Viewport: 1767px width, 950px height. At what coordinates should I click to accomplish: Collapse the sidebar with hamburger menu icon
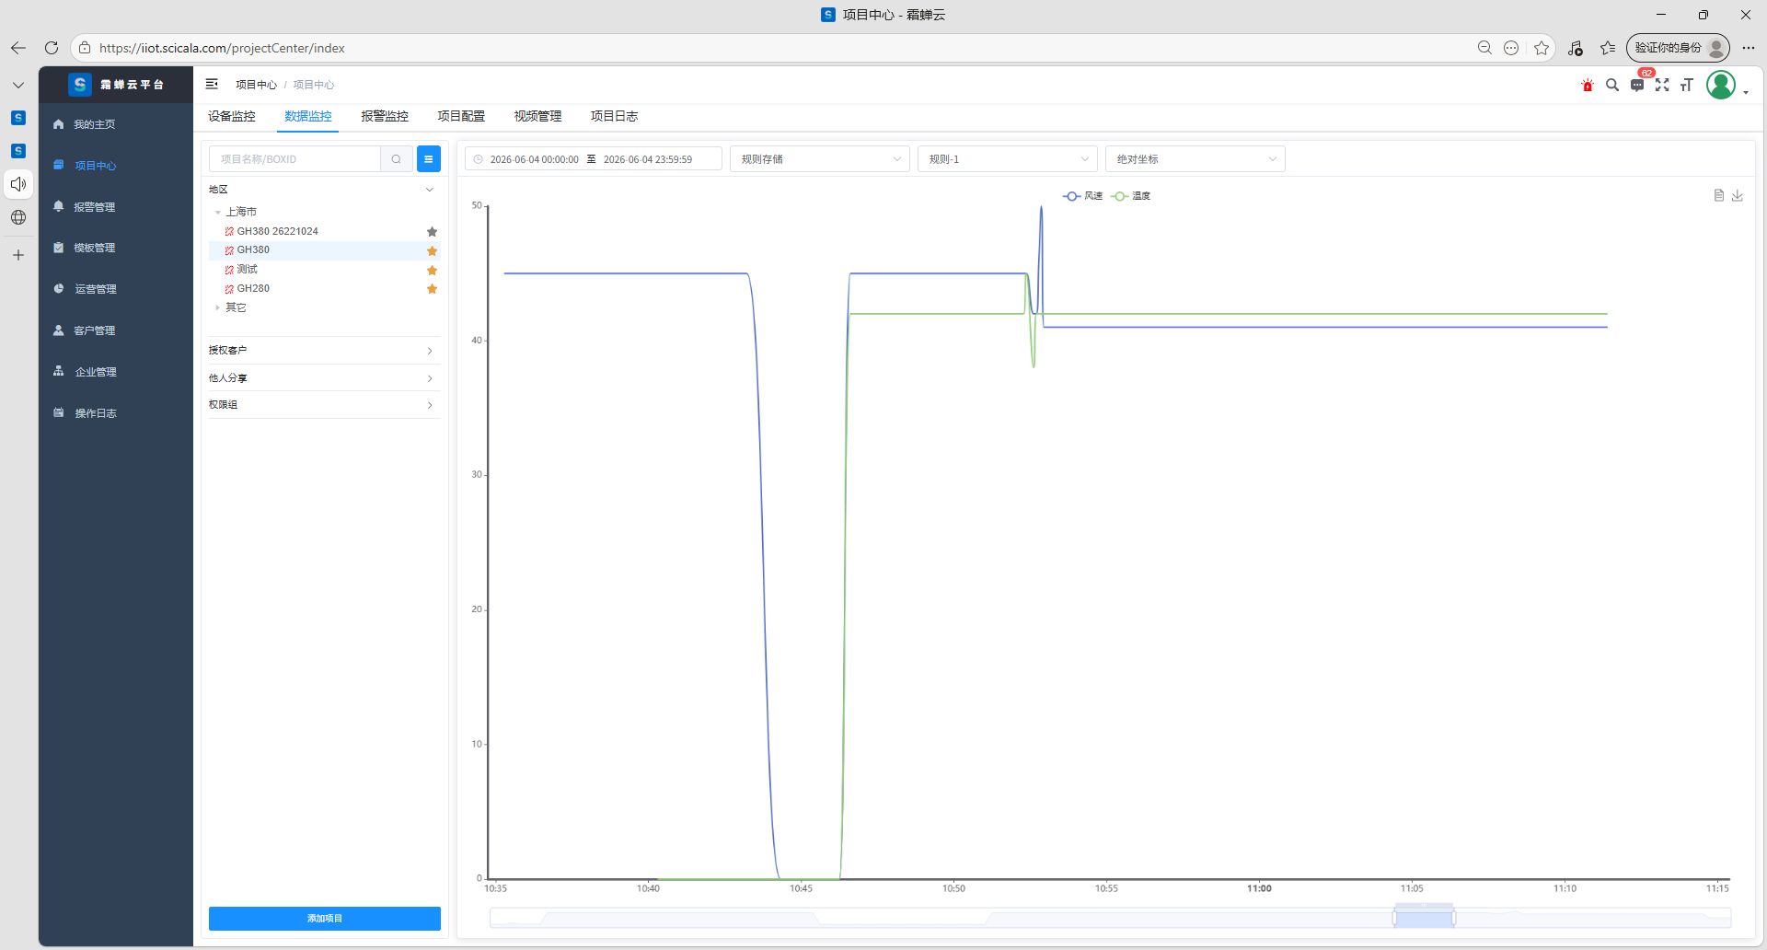point(212,84)
